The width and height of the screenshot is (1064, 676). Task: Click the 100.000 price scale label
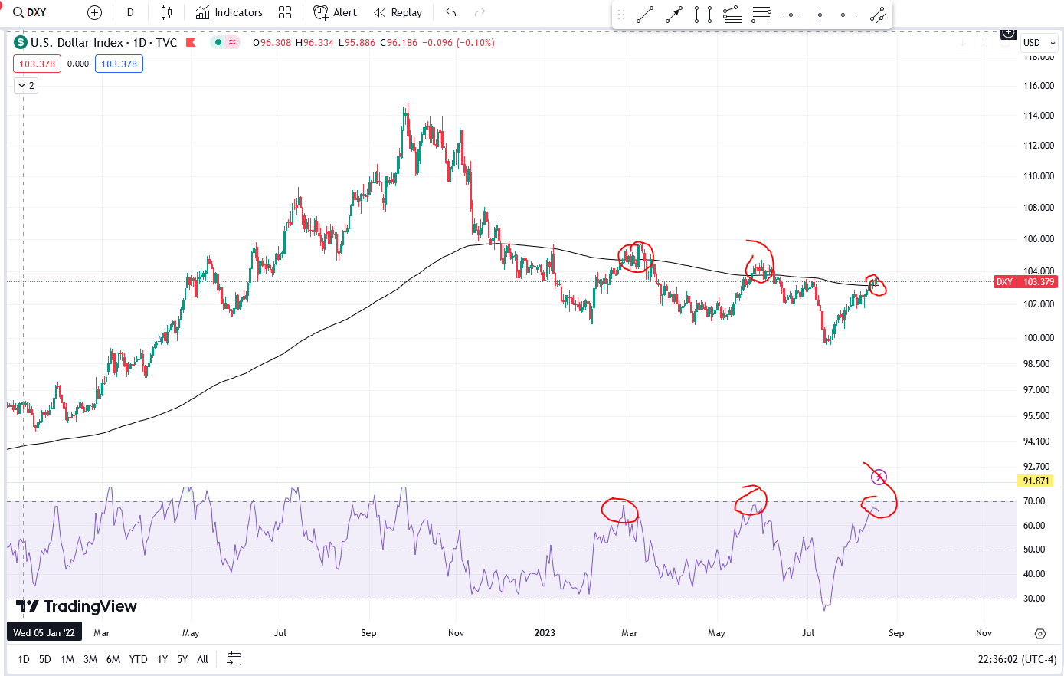1039,338
